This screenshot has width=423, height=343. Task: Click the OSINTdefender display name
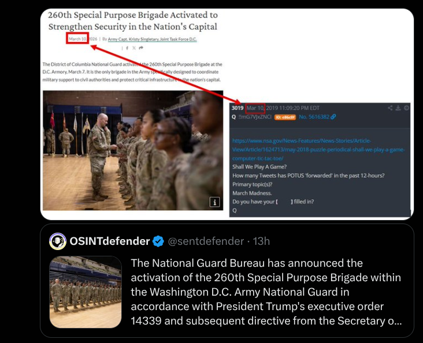click(x=110, y=241)
